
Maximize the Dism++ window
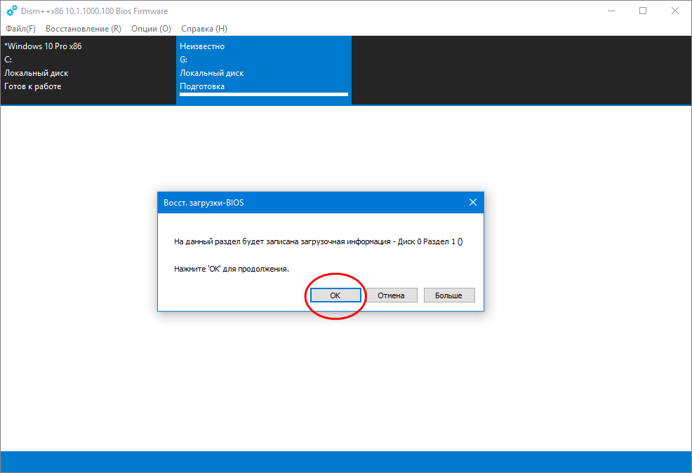pos(643,11)
